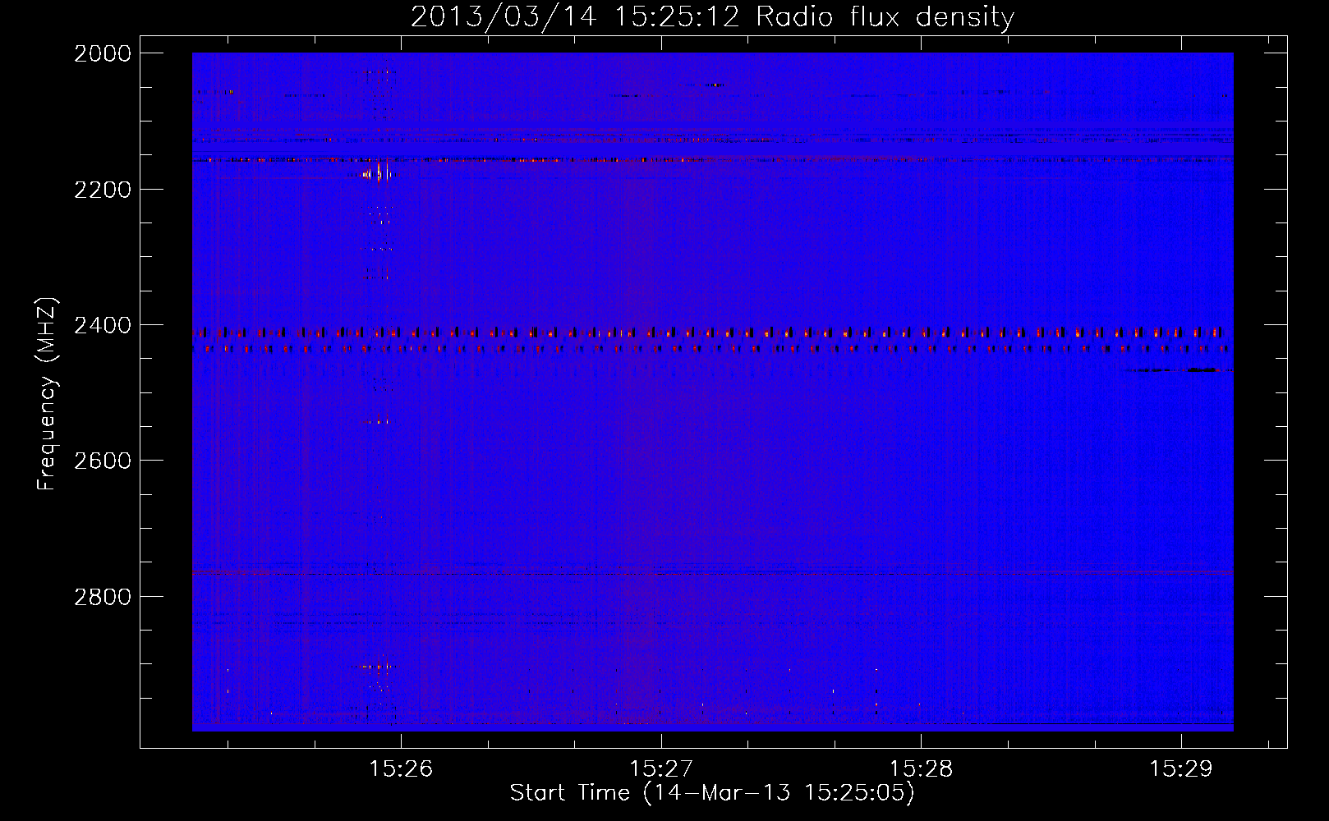Click the '2200' frequency axis label
Image resolution: width=1329 pixels, height=821 pixels.
point(102,190)
